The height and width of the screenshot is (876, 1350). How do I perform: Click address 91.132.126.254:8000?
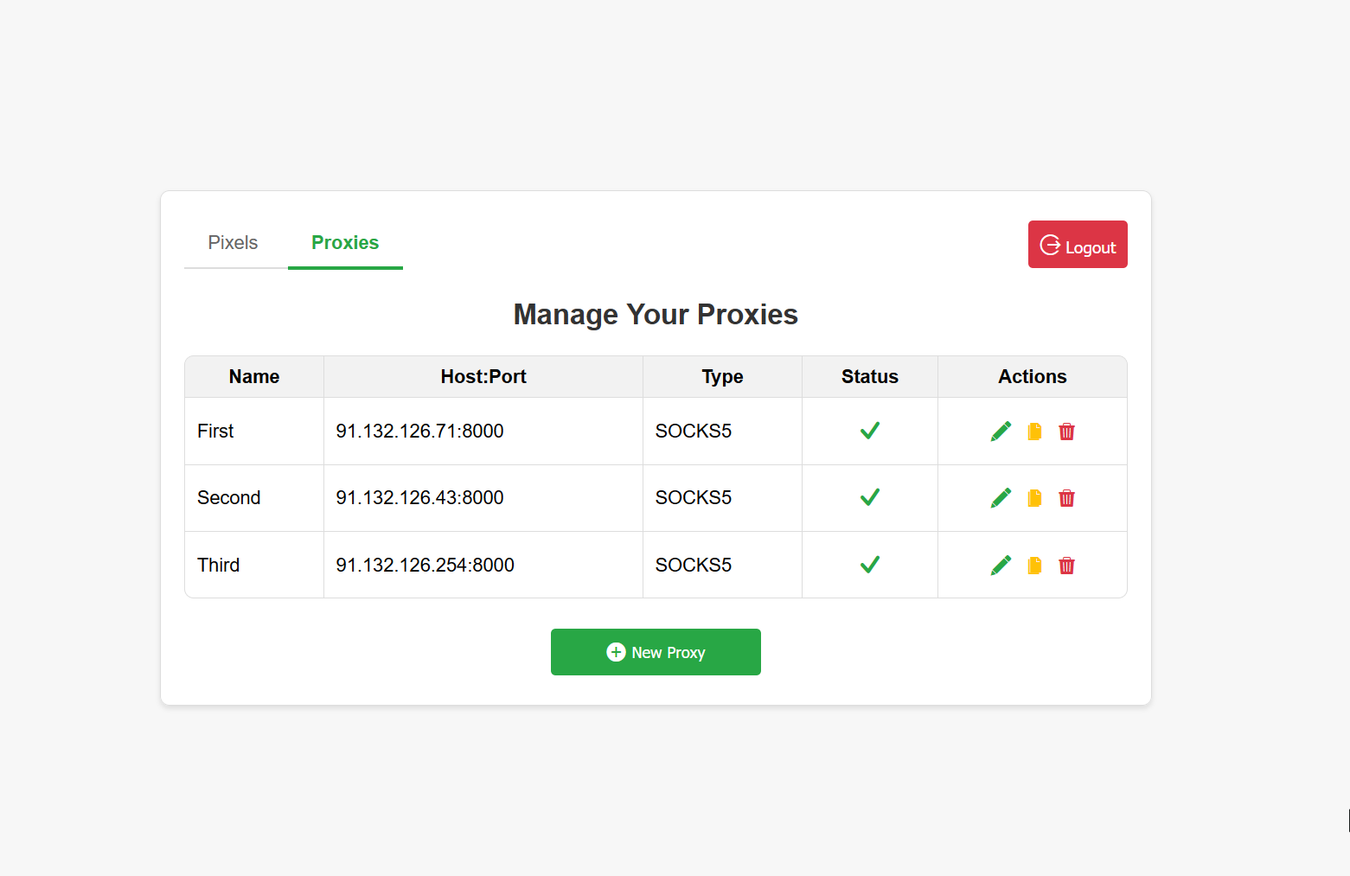pos(425,566)
